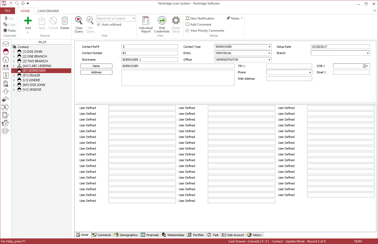Click New Notification bell icon
This screenshot has height=244, width=378.
click(188, 18)
